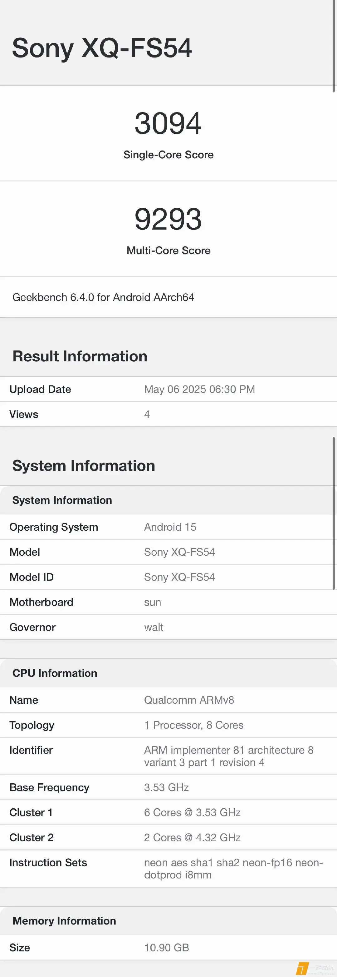The height and width of the screenshot is (977, 337).
Task: Click the memory Size label
Action: click(20, 948)
